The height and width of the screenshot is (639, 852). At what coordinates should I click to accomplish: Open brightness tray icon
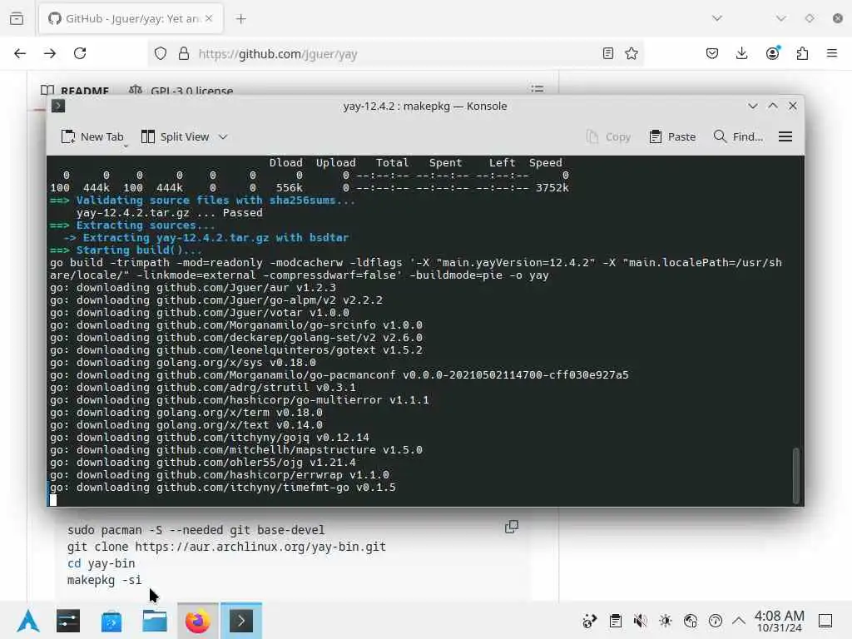(x=665, y=621)
